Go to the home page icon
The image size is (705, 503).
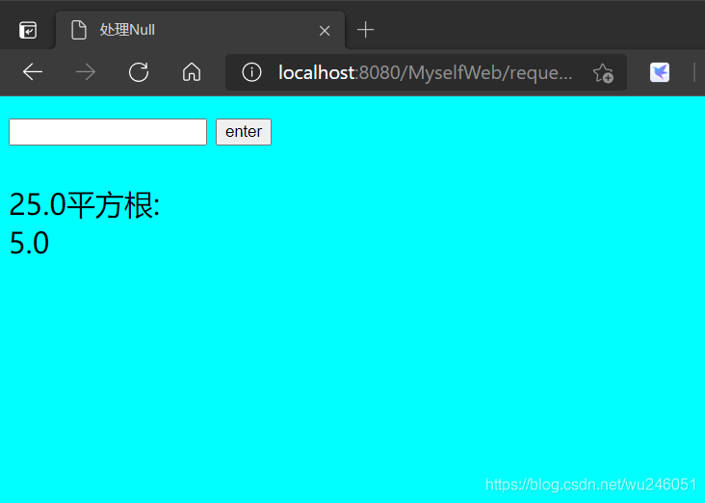pyautogui.click(x=192, y=72)
